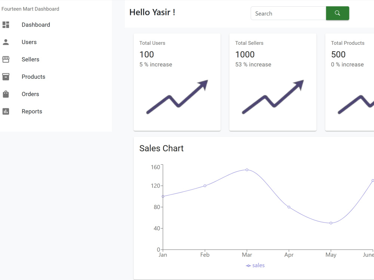Toggle the sales series legend item
The image size is (374, 280).
coord(255,265)
